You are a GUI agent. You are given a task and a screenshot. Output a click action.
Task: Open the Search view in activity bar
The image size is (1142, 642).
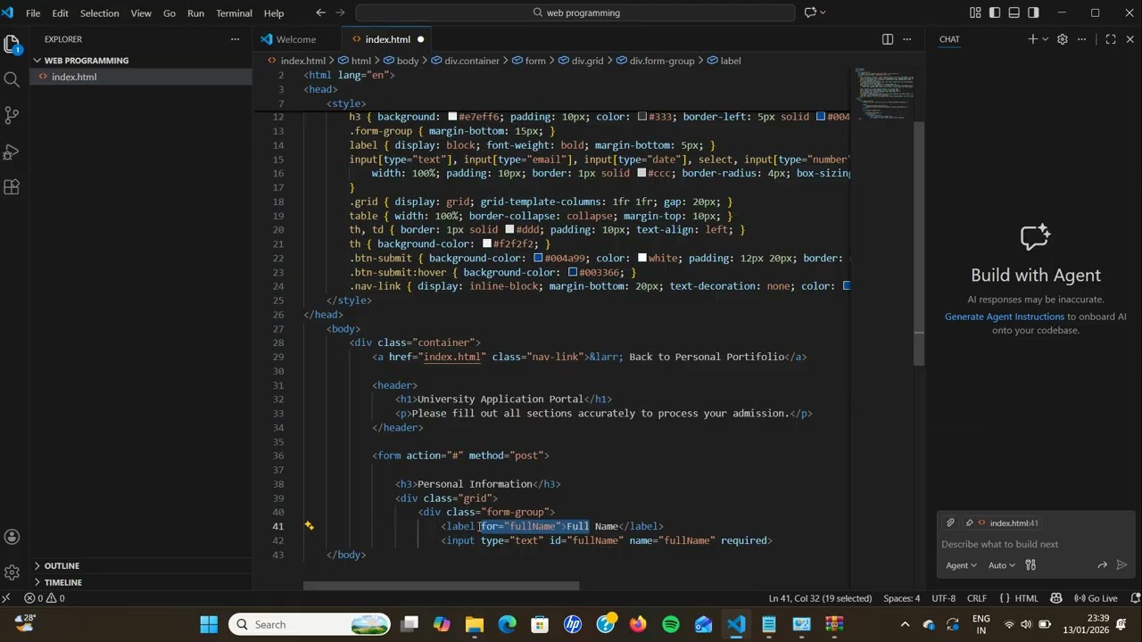coord(12,79)
